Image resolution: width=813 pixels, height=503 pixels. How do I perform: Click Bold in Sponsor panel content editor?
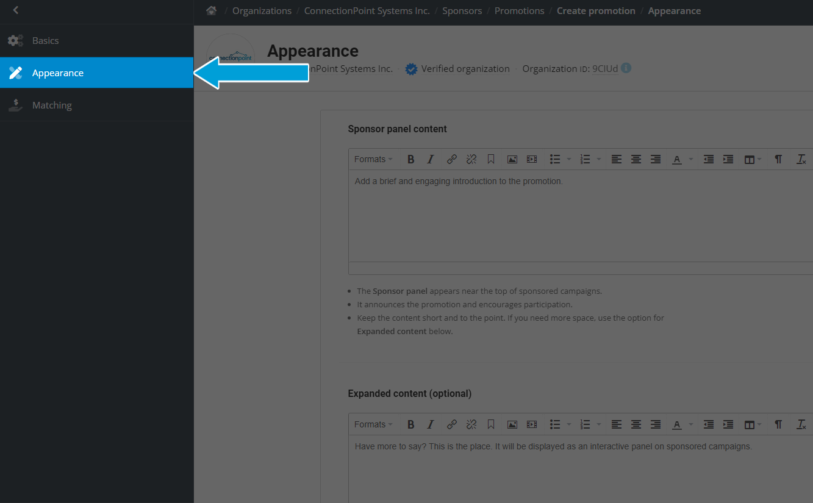click(x=411, y=159)
